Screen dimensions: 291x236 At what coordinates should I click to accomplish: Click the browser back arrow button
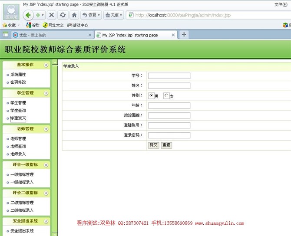28,15
